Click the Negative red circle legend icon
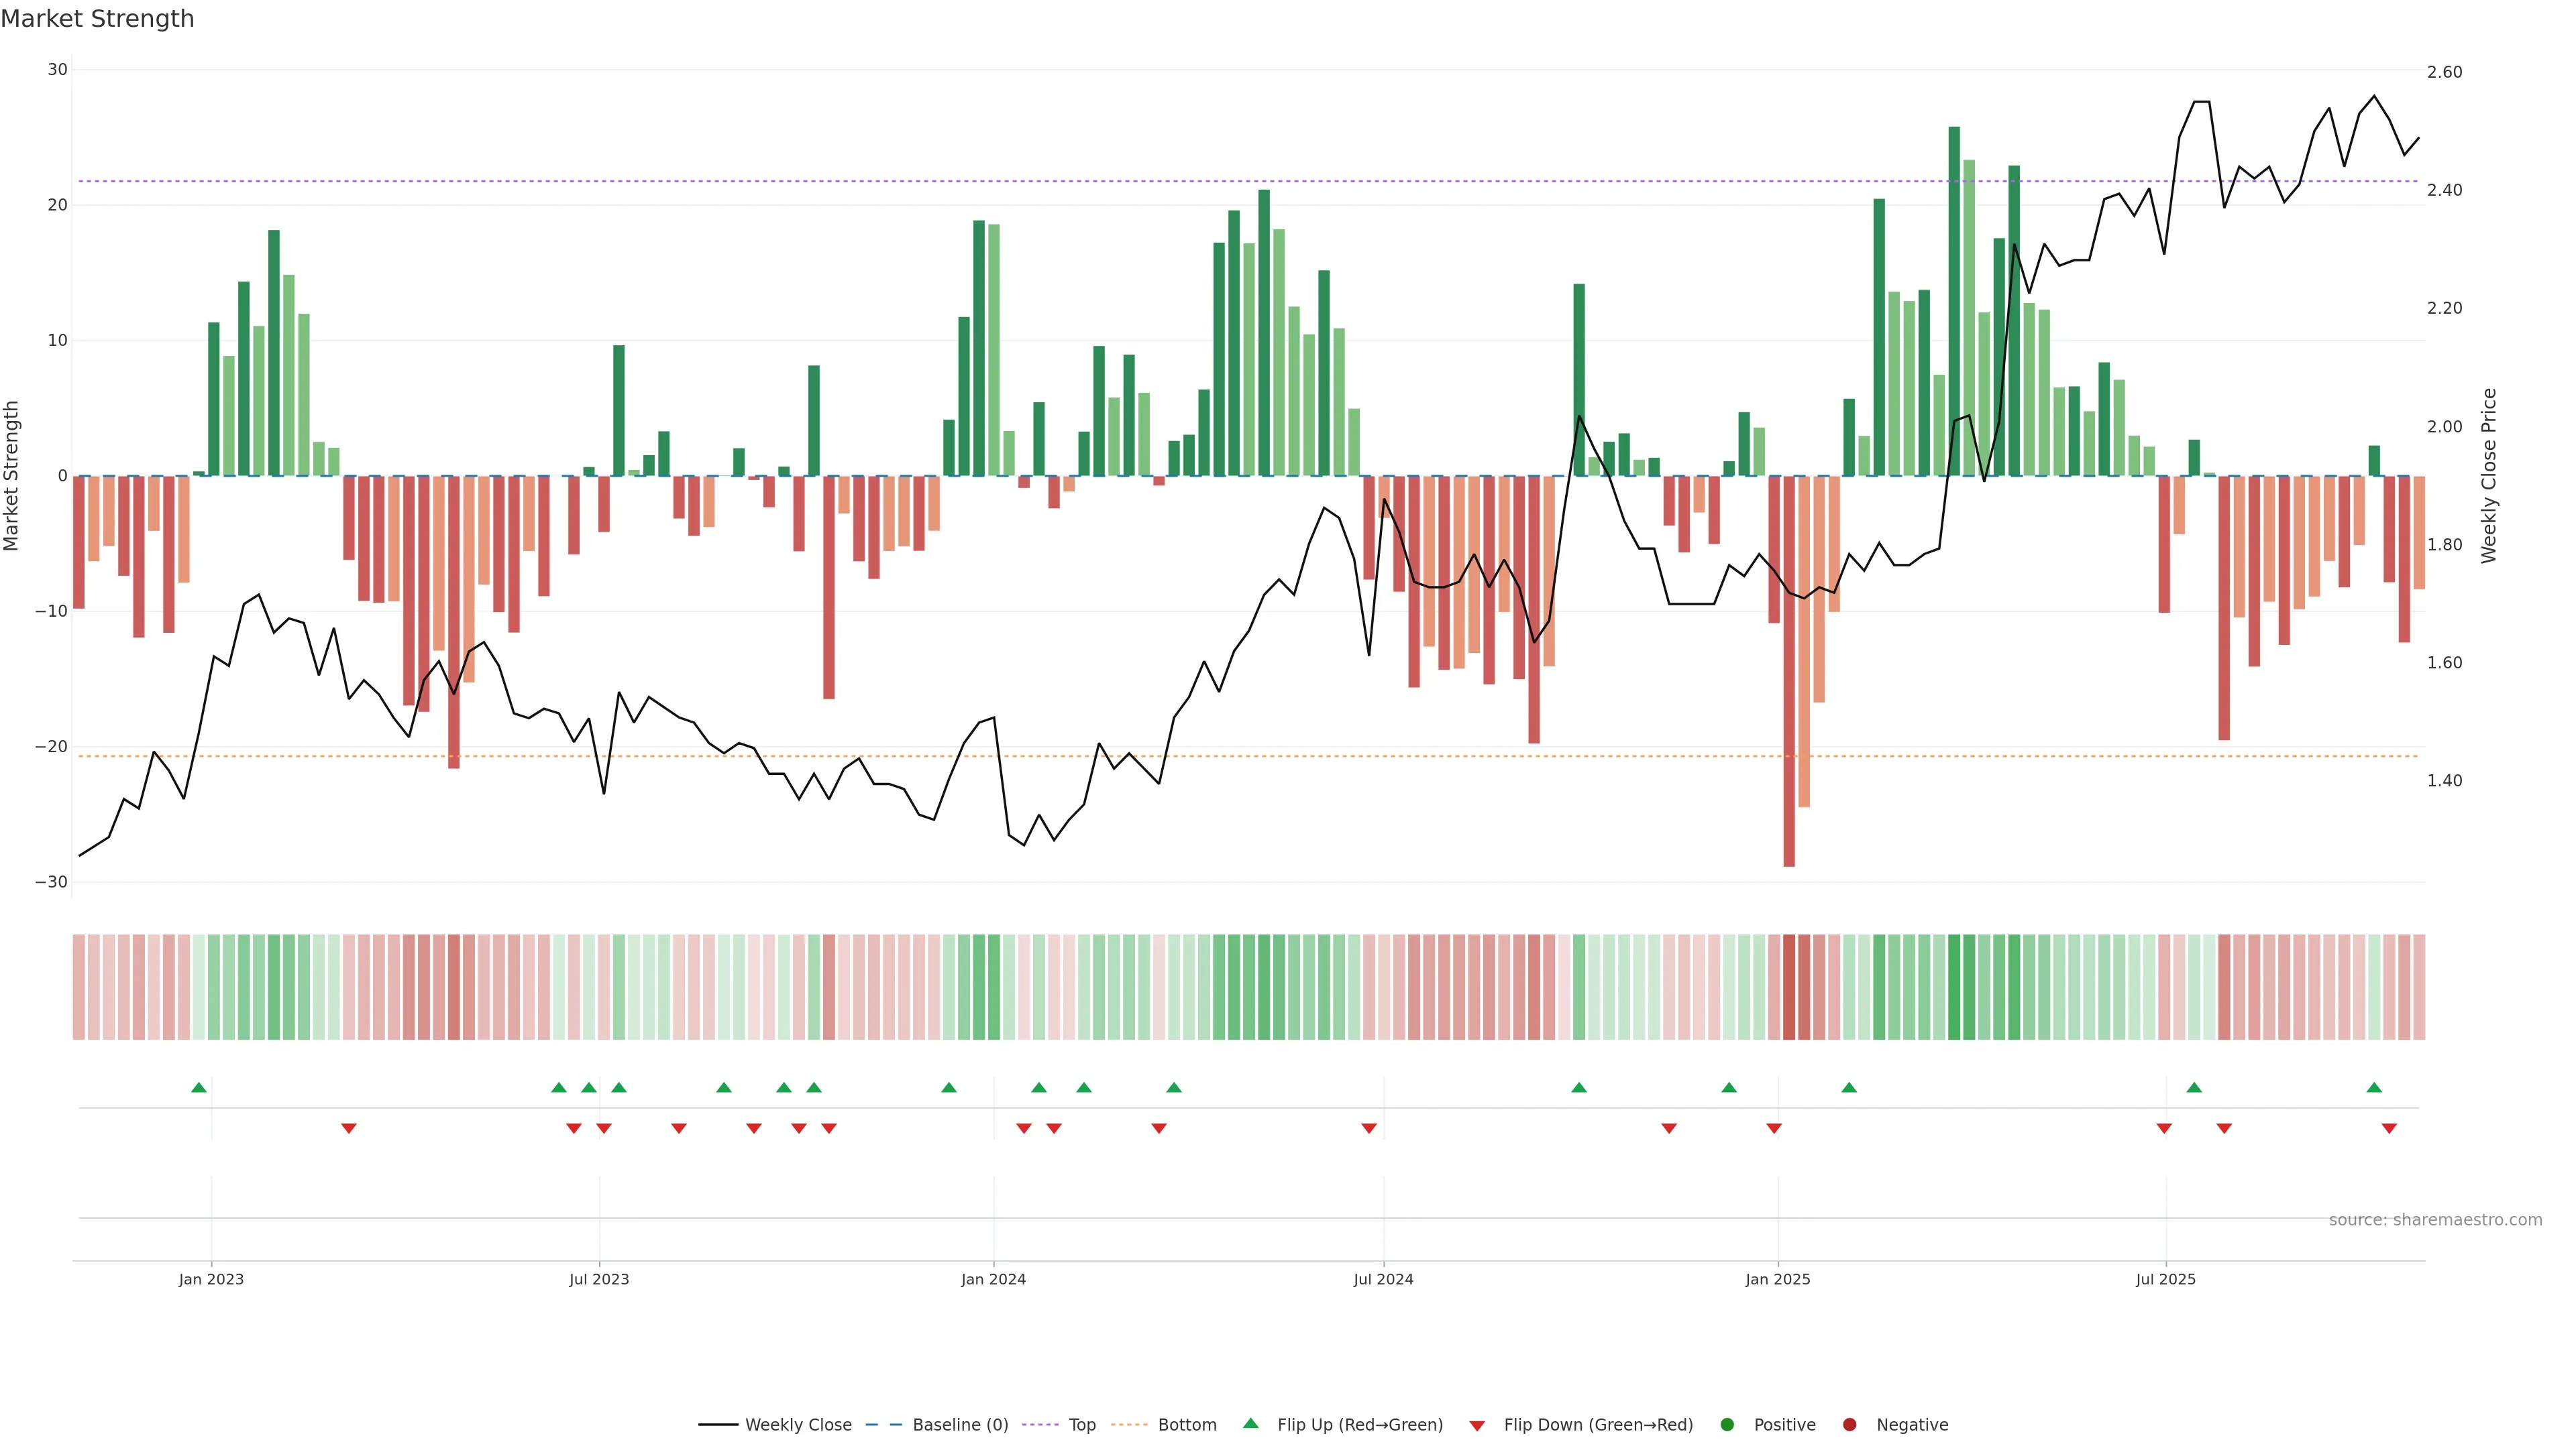The image size is (2576, 1448). click(x=1849, y=1424)
